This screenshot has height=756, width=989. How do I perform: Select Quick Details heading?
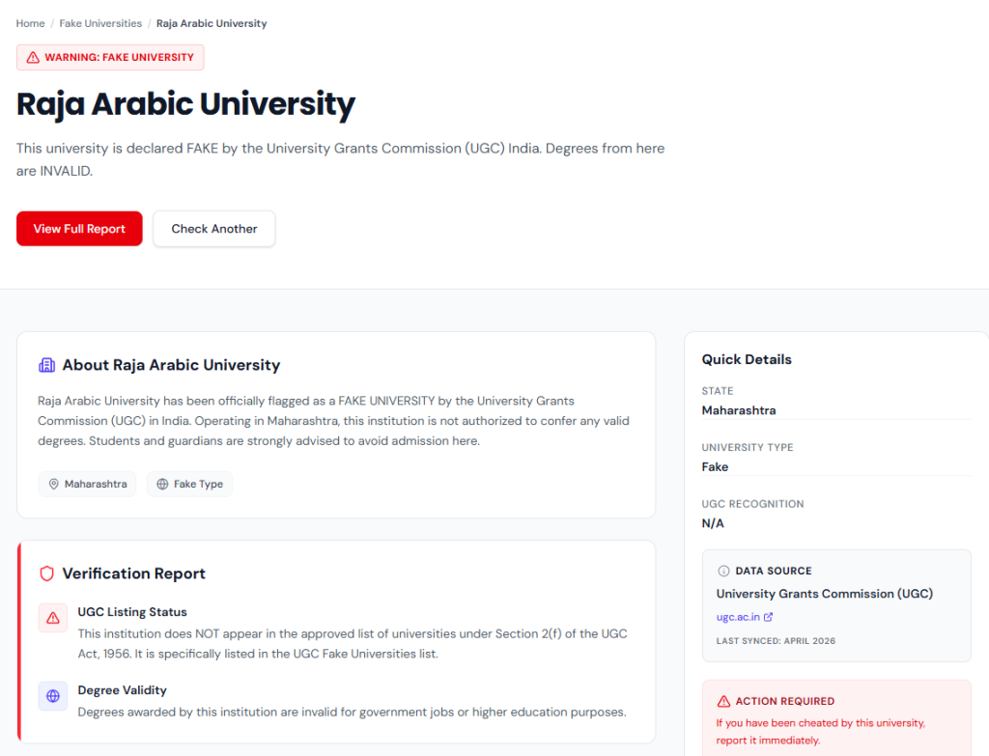(747, 359)
